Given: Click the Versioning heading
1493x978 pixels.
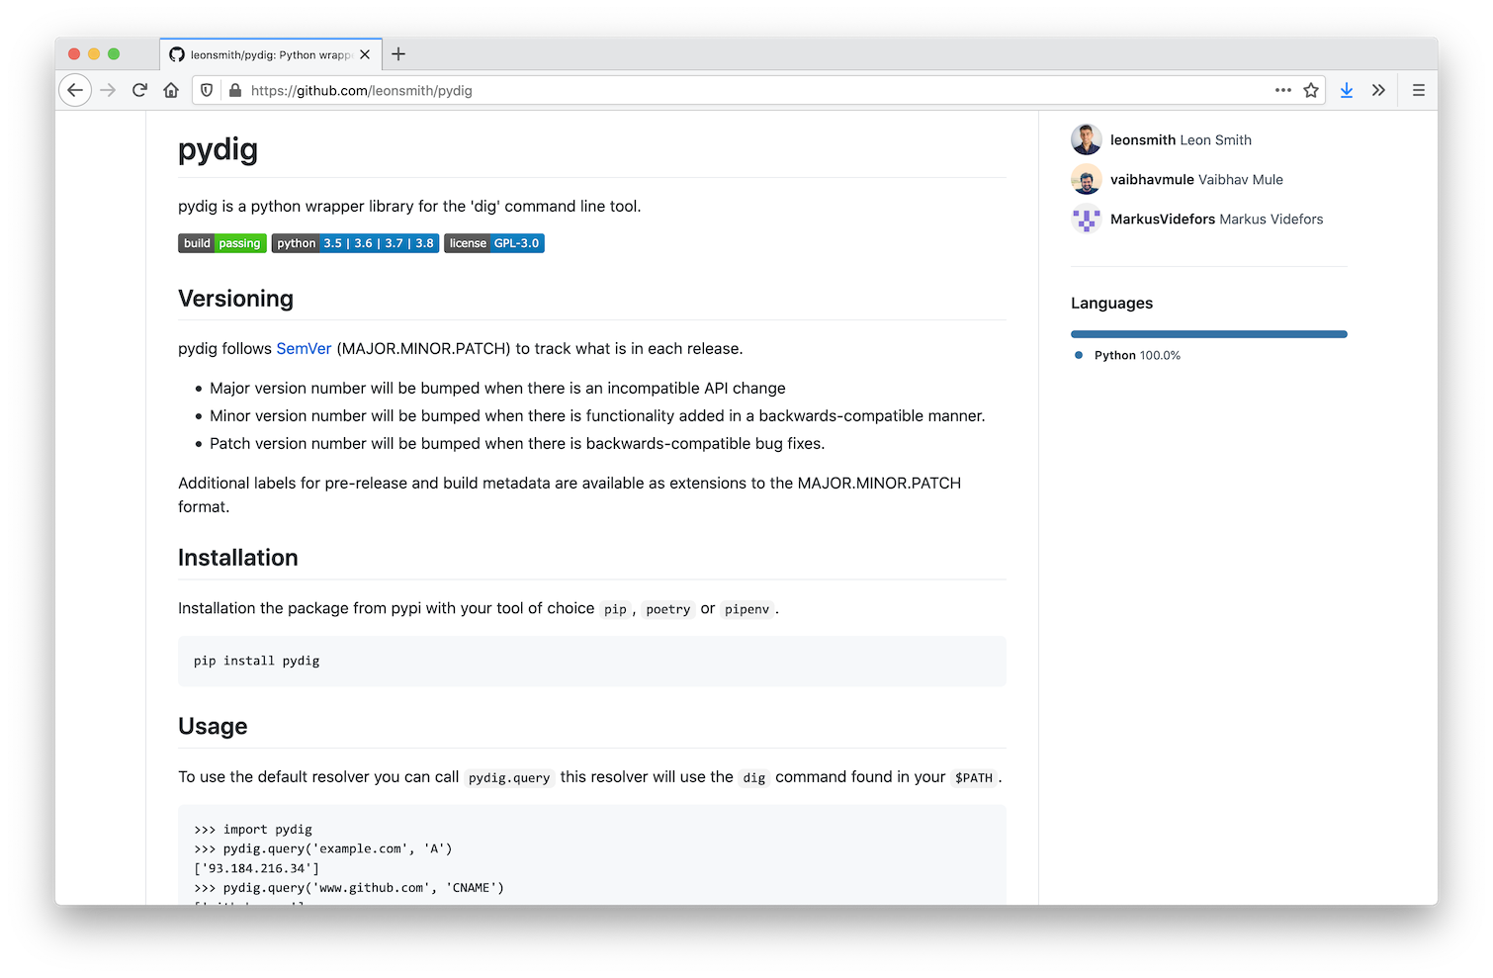Looking at the screenshot, I should (x=235, y=299).
